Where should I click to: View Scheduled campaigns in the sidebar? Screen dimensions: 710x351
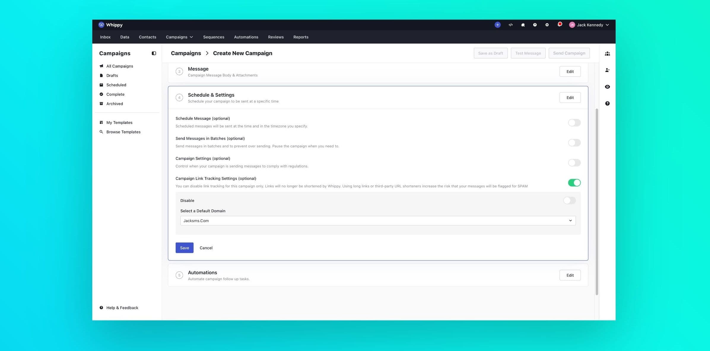point(116,85)
